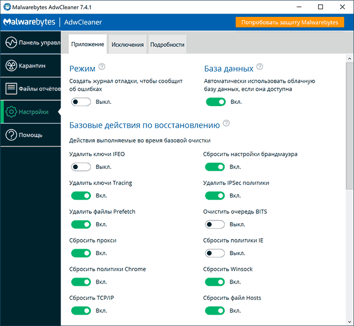Click the Сбросить Winsock label
Screen dimensions: 354x326
click(228, 269)
